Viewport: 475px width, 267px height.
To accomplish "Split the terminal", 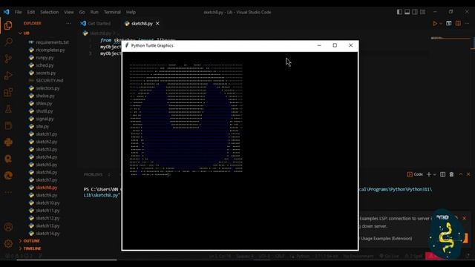I will pyautogui.click(x=442, y=174).
